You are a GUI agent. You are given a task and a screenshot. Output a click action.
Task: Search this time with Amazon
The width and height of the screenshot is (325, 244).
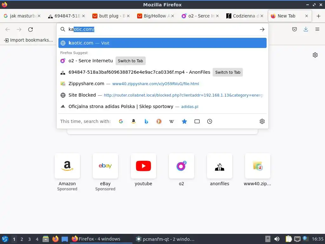134,121
